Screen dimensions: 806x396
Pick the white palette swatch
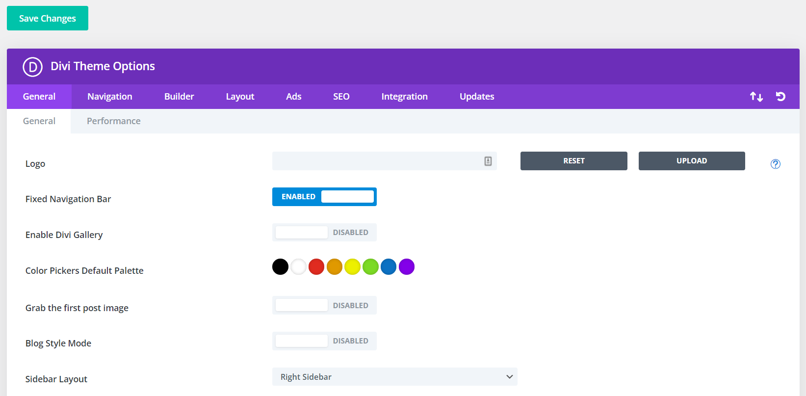298,267
